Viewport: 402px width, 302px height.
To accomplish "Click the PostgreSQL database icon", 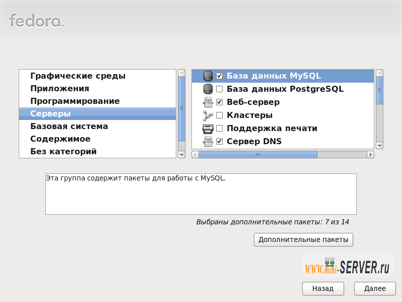I will [208, 89].
